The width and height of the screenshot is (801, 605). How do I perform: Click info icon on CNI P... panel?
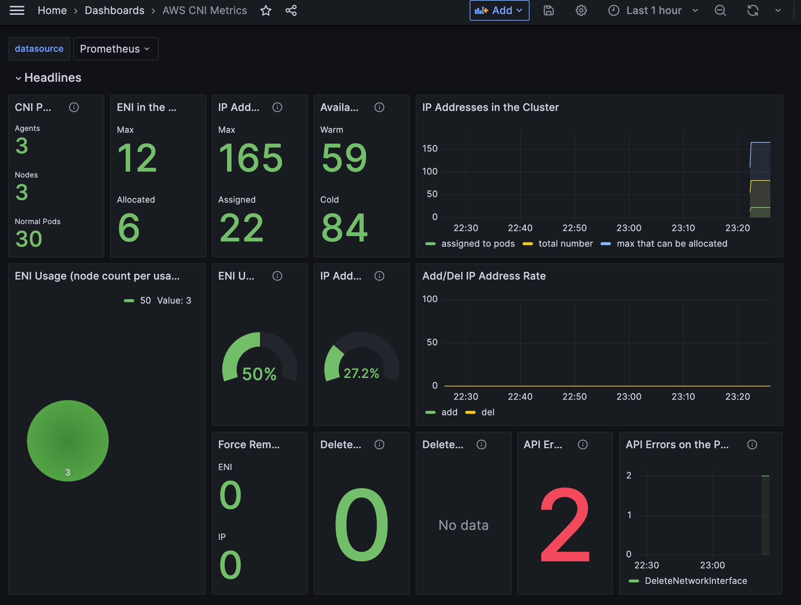[74, 107]
